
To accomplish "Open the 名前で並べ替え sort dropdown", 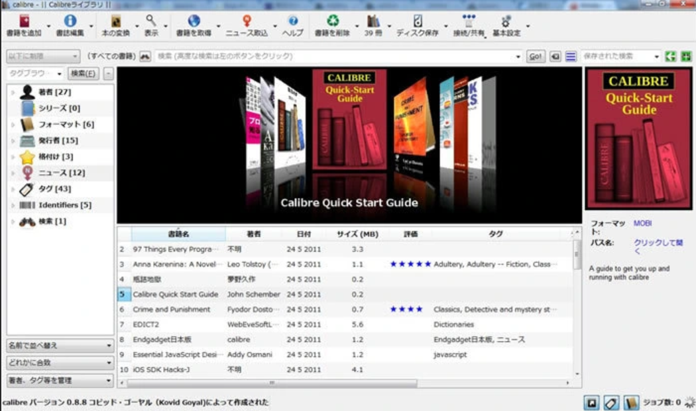I will [x=60, y=345].
